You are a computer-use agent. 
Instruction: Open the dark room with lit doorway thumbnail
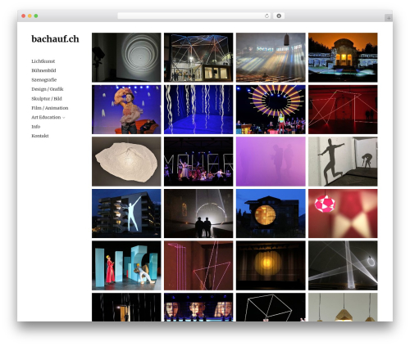coord(126,308)
